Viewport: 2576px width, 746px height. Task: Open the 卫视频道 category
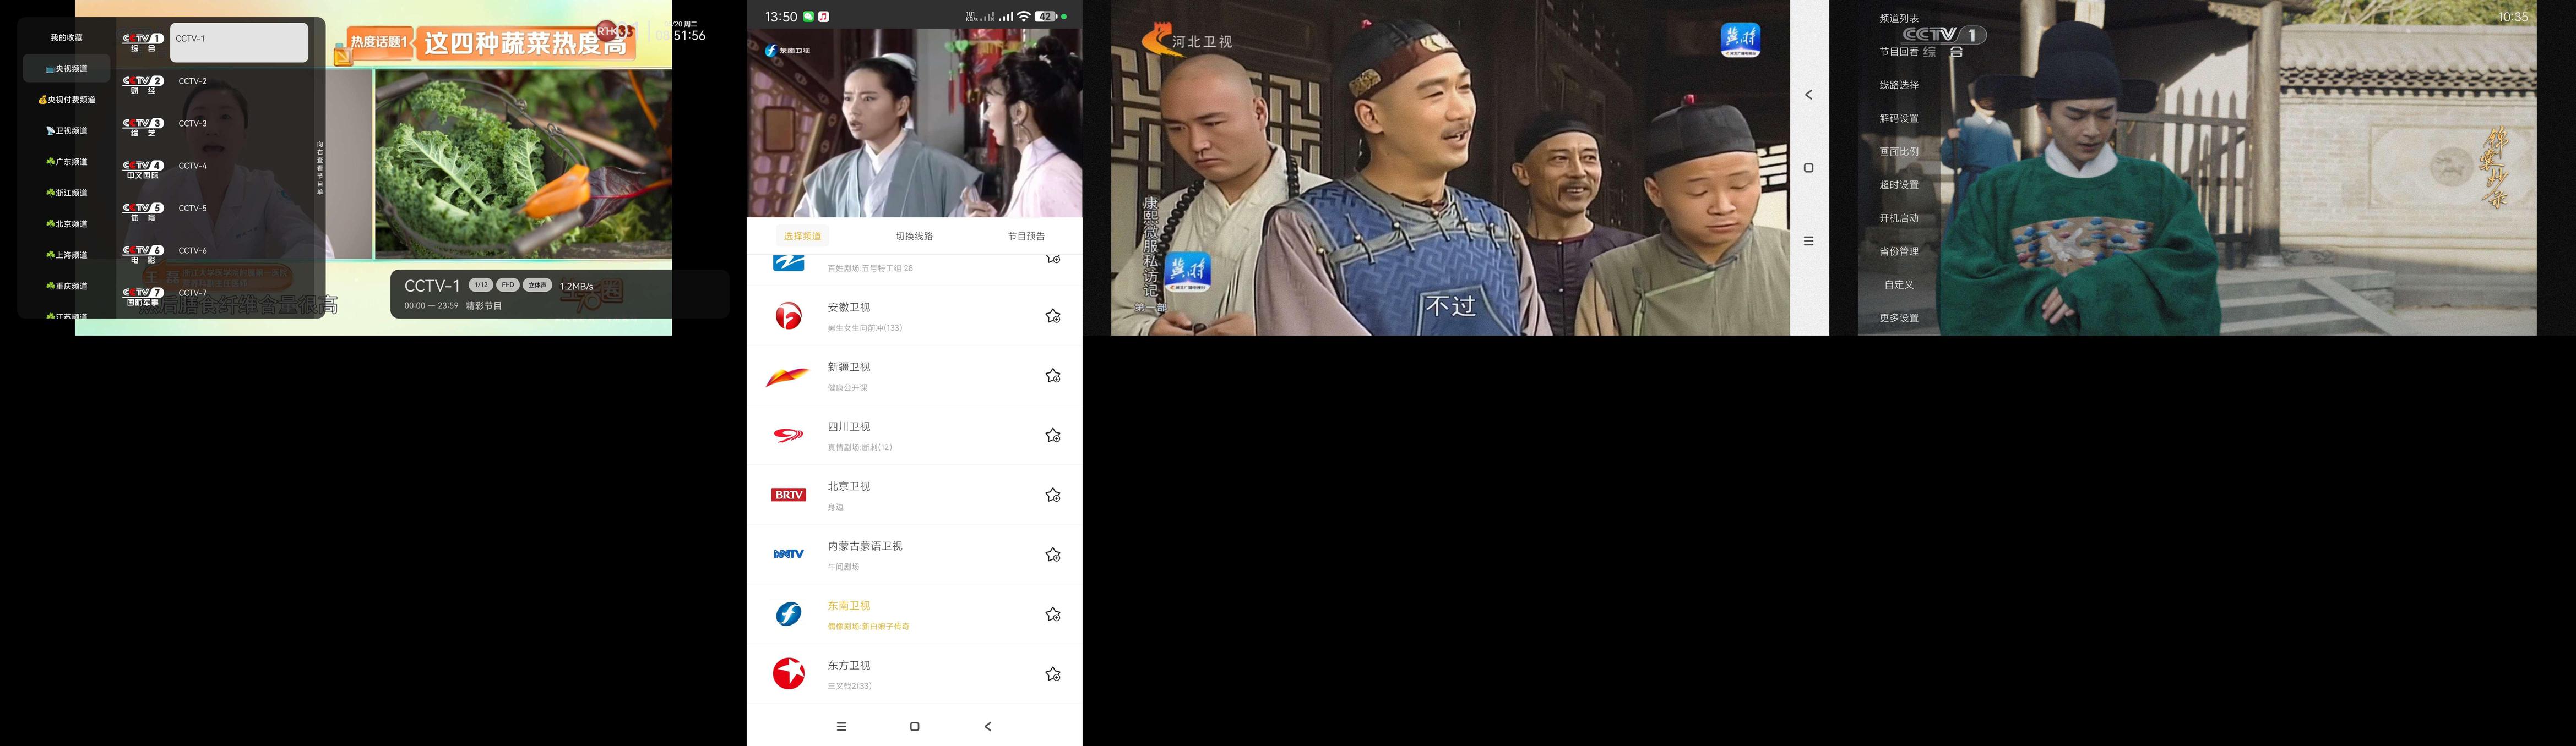pos(66,131)
